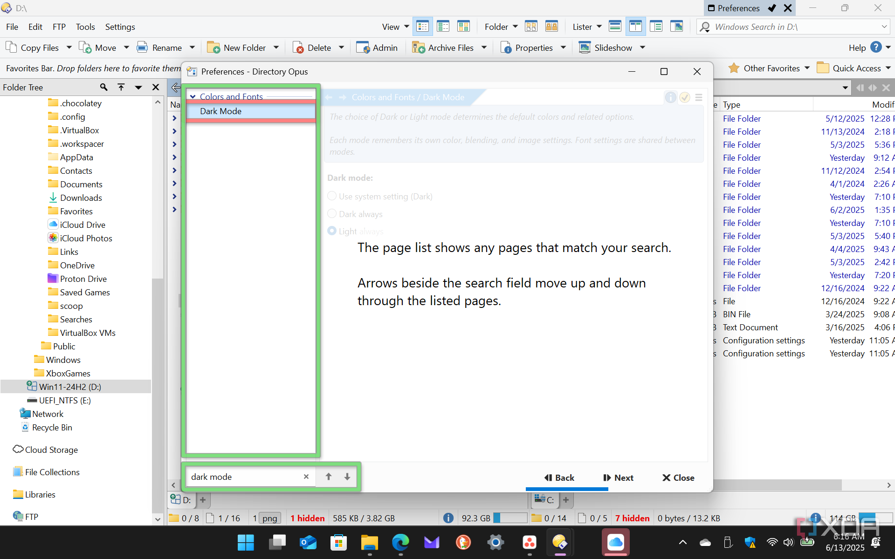
Task: Open the View dropdown menu
Action: [x=395, y=27]
